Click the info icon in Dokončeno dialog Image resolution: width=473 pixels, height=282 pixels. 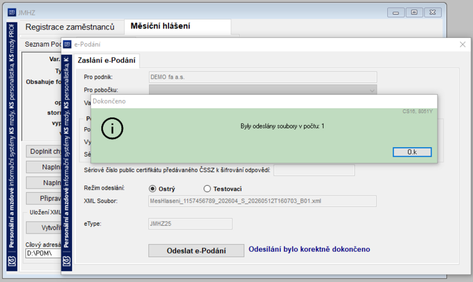pos(112,128)
